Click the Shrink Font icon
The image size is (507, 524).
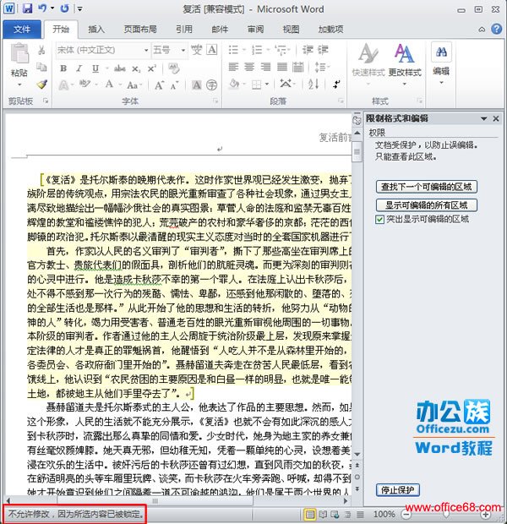(174, 85)
